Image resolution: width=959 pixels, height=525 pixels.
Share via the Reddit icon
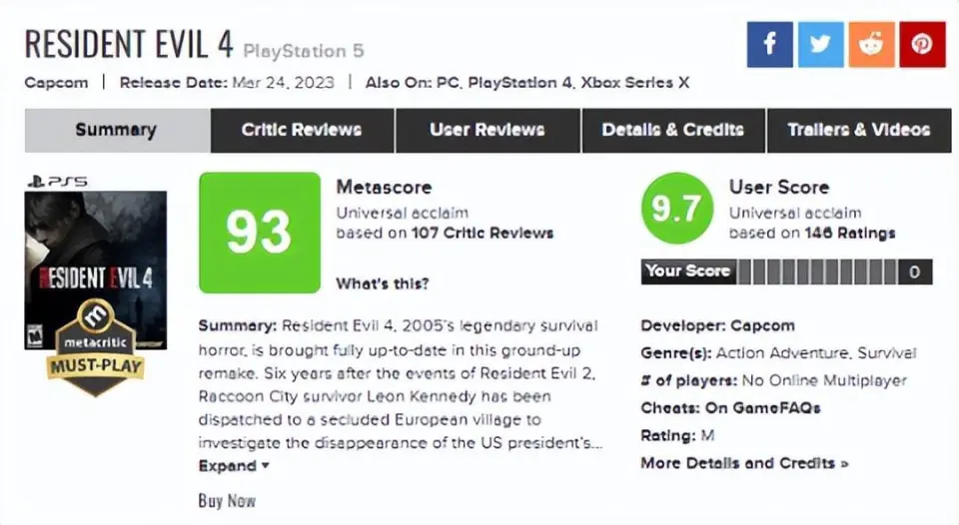coord(871,45)
